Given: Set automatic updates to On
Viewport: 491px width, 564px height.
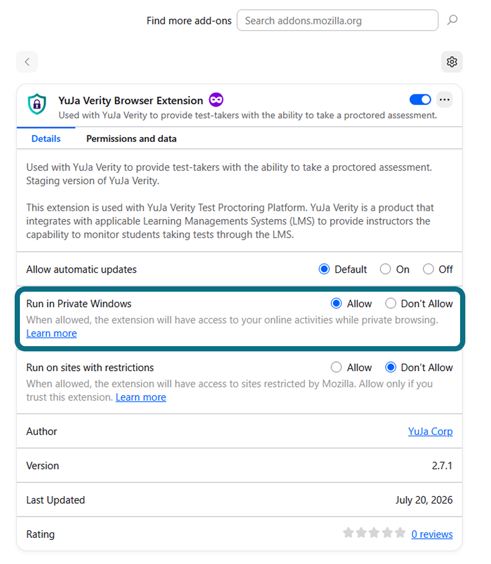Looking at the screenshot, I should tap(385, 269).
